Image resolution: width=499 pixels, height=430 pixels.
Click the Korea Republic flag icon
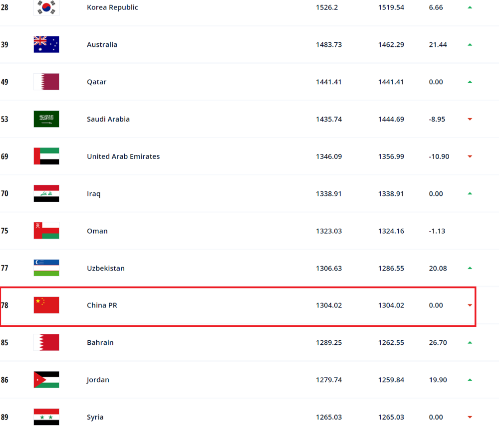pos(46,7)
